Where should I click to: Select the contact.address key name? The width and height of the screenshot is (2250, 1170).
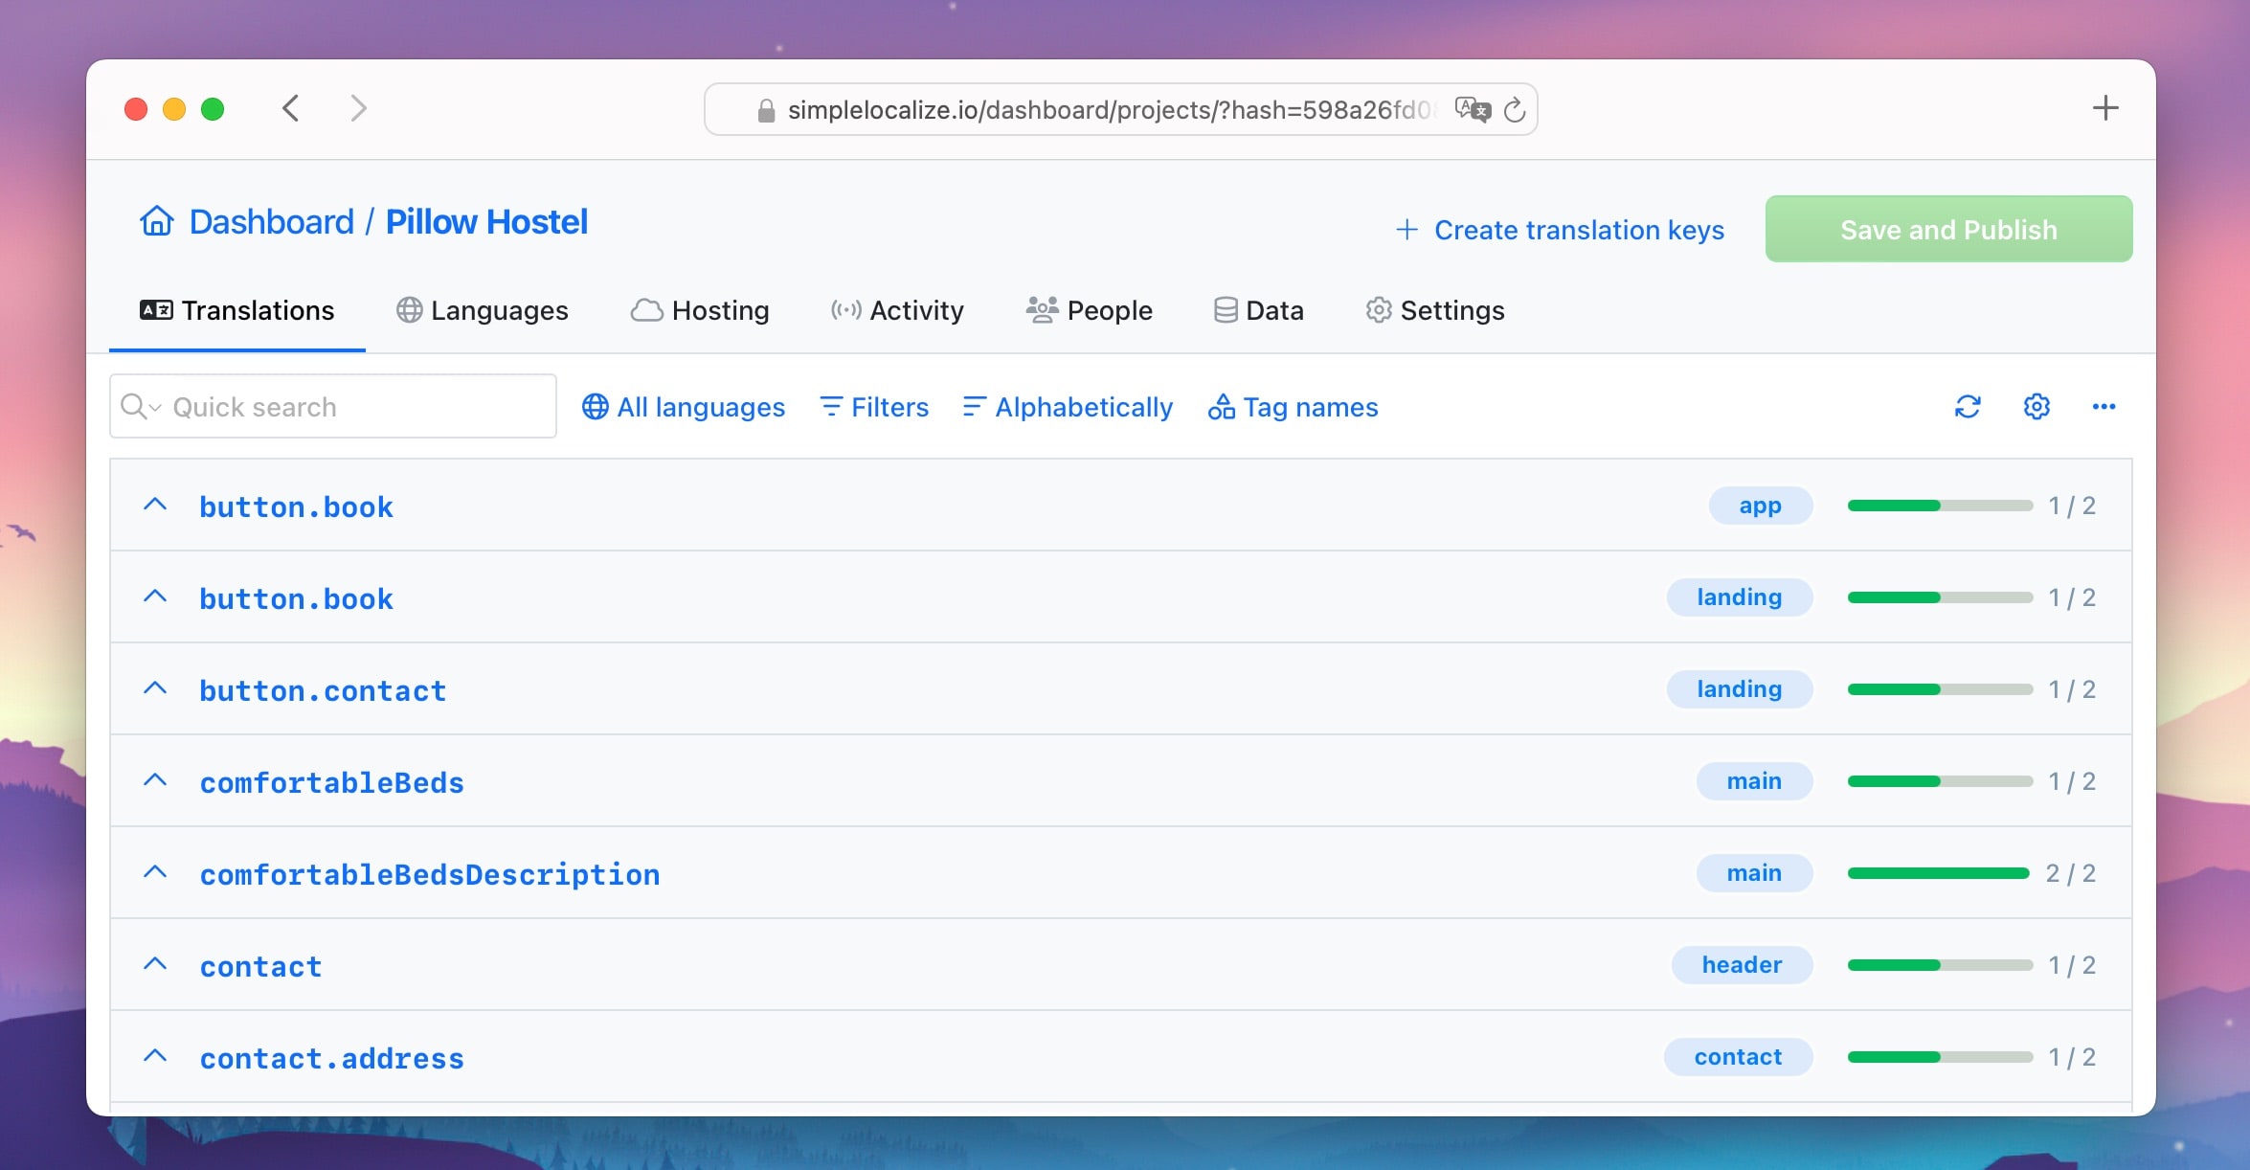331,1058
